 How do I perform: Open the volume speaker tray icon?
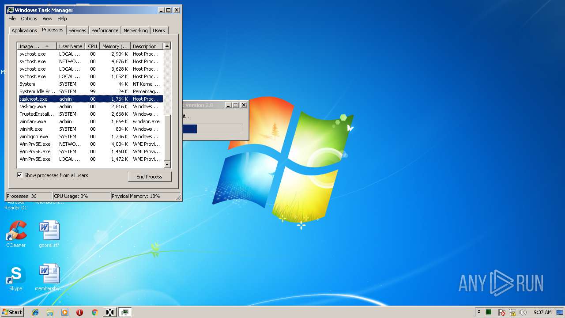pos(523,312)
